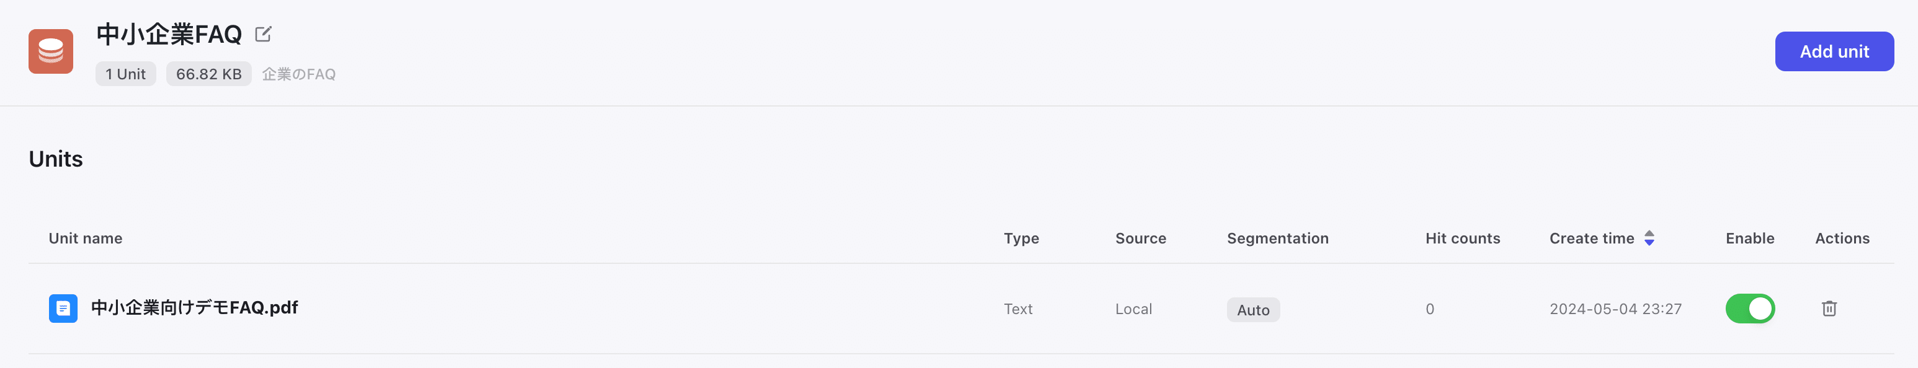Disable the 中小企業向けデモFAQ.pdf unit toggle

tap(1750, 309)
